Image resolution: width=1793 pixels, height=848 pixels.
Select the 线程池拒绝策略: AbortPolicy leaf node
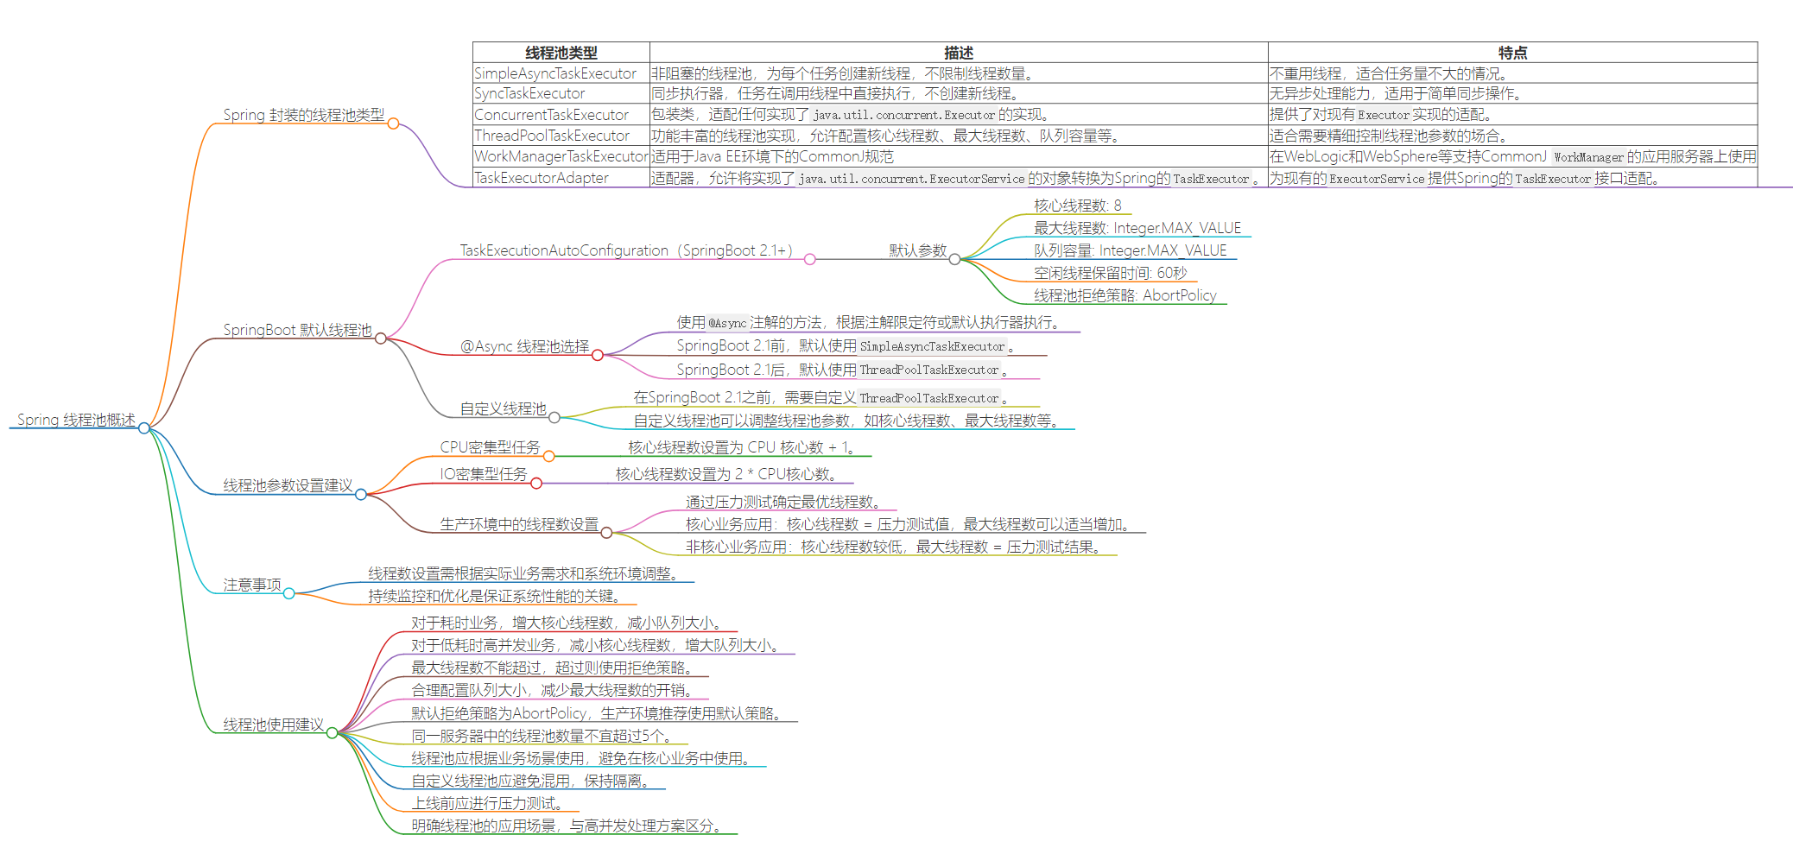1125,295
